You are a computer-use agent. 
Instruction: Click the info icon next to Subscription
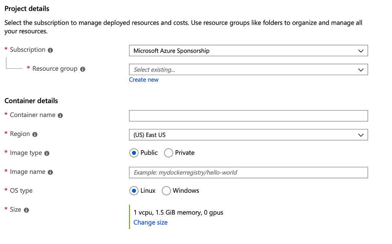pos(50,50)
